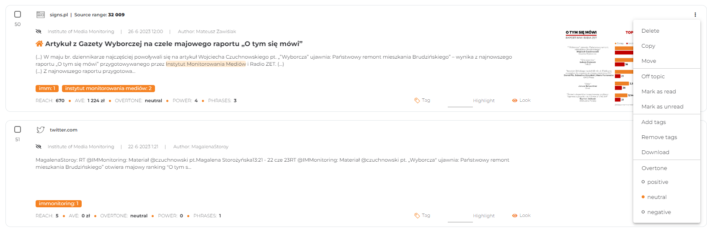
Task: Click crossed-eye icon on result 51
Action: [39, 147]
